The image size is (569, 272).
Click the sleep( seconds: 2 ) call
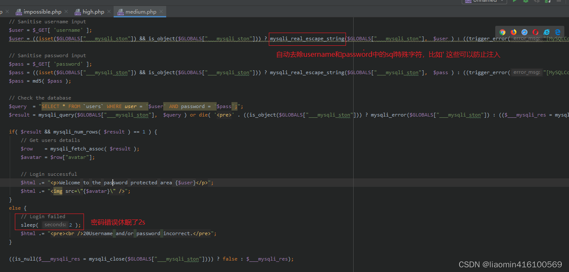[x=50, y=225]
